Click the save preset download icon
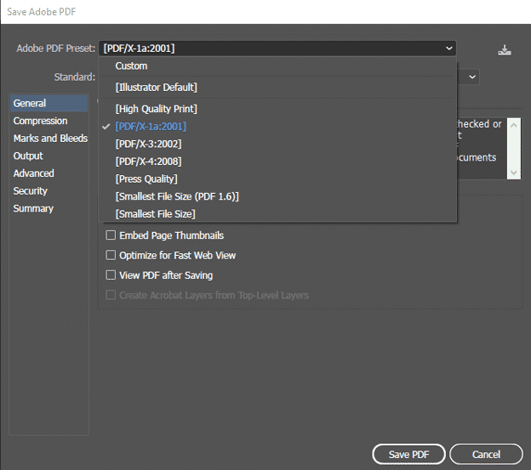The image size is (531, 470). tap(505, 50)
